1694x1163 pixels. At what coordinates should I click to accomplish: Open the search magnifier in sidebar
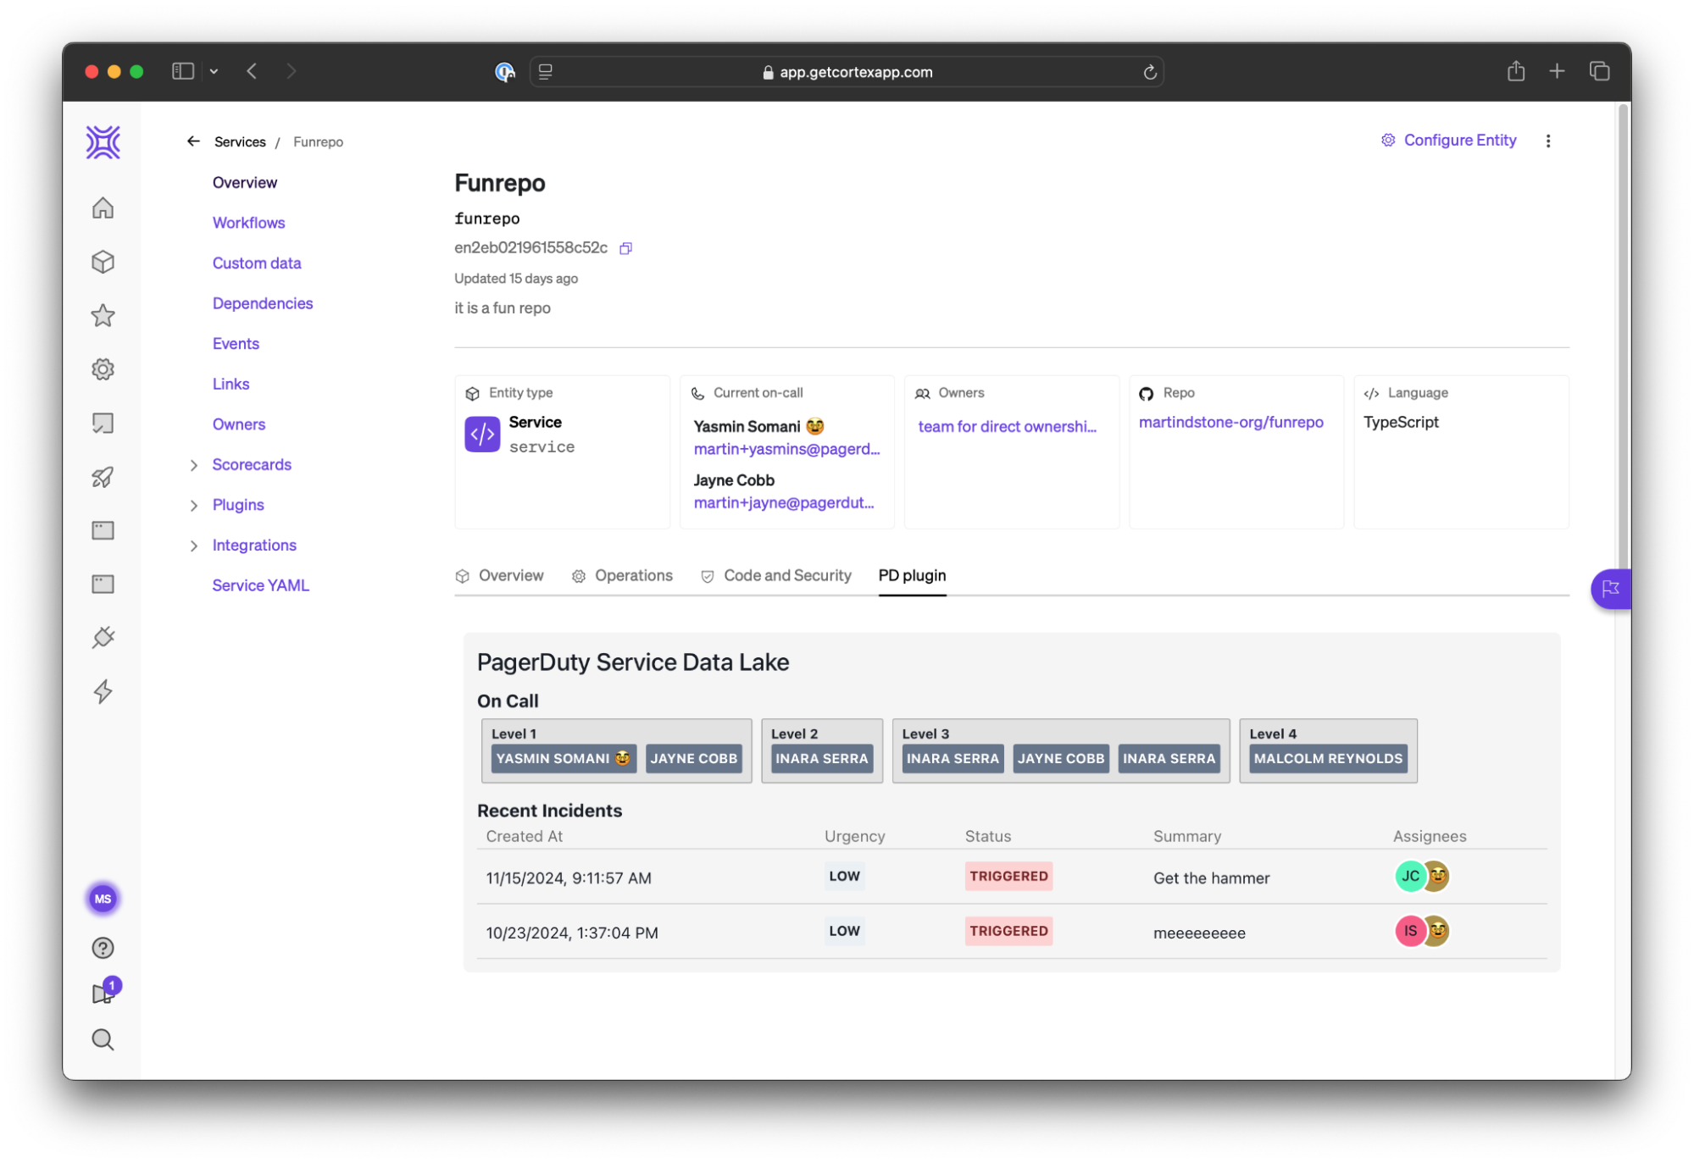click(x=103, y=1039)
